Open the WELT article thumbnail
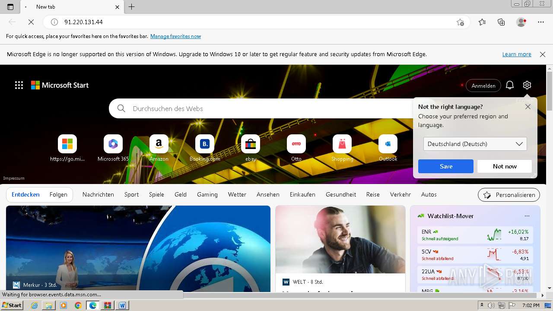Image resolution: width=553 pixels, height=311 pixels. pos(340,239)
